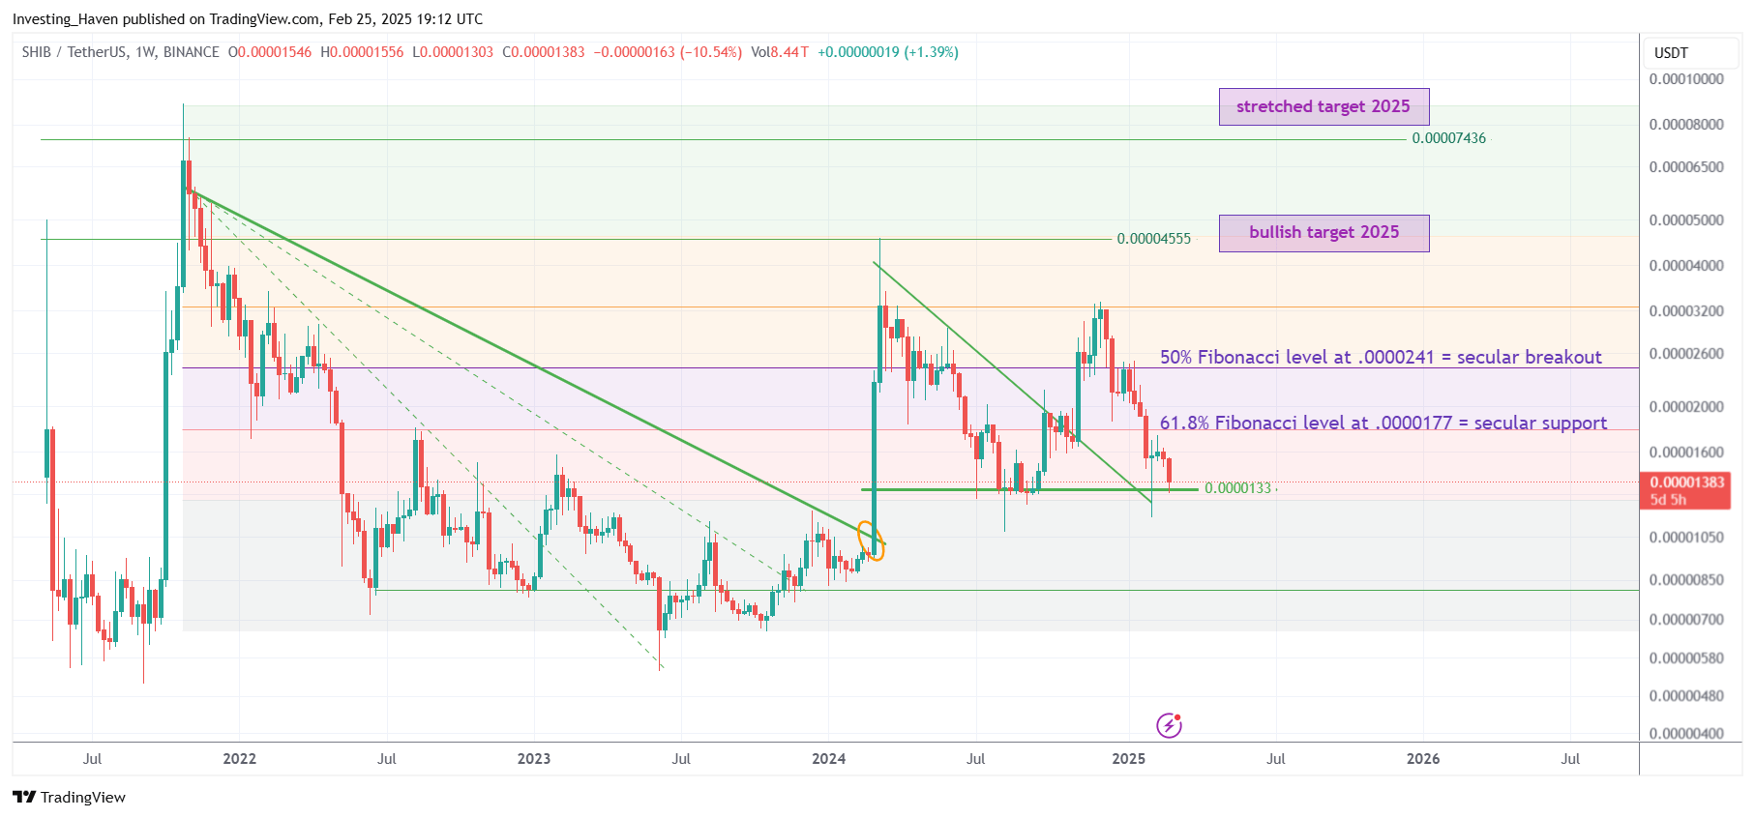
Task: Click the open price O0.00001546 value
Action: [270, 52]
